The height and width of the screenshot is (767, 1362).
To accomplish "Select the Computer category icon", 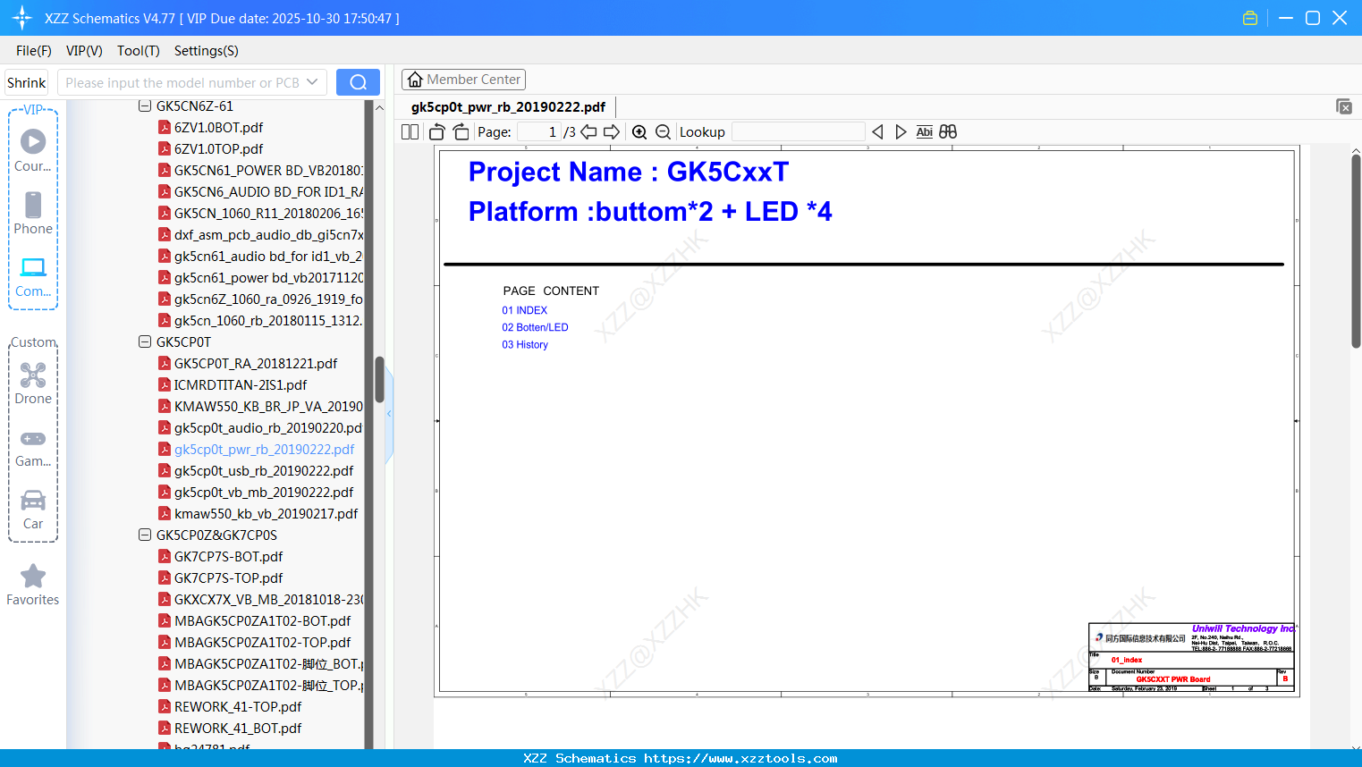I will (x=33, y=276).
